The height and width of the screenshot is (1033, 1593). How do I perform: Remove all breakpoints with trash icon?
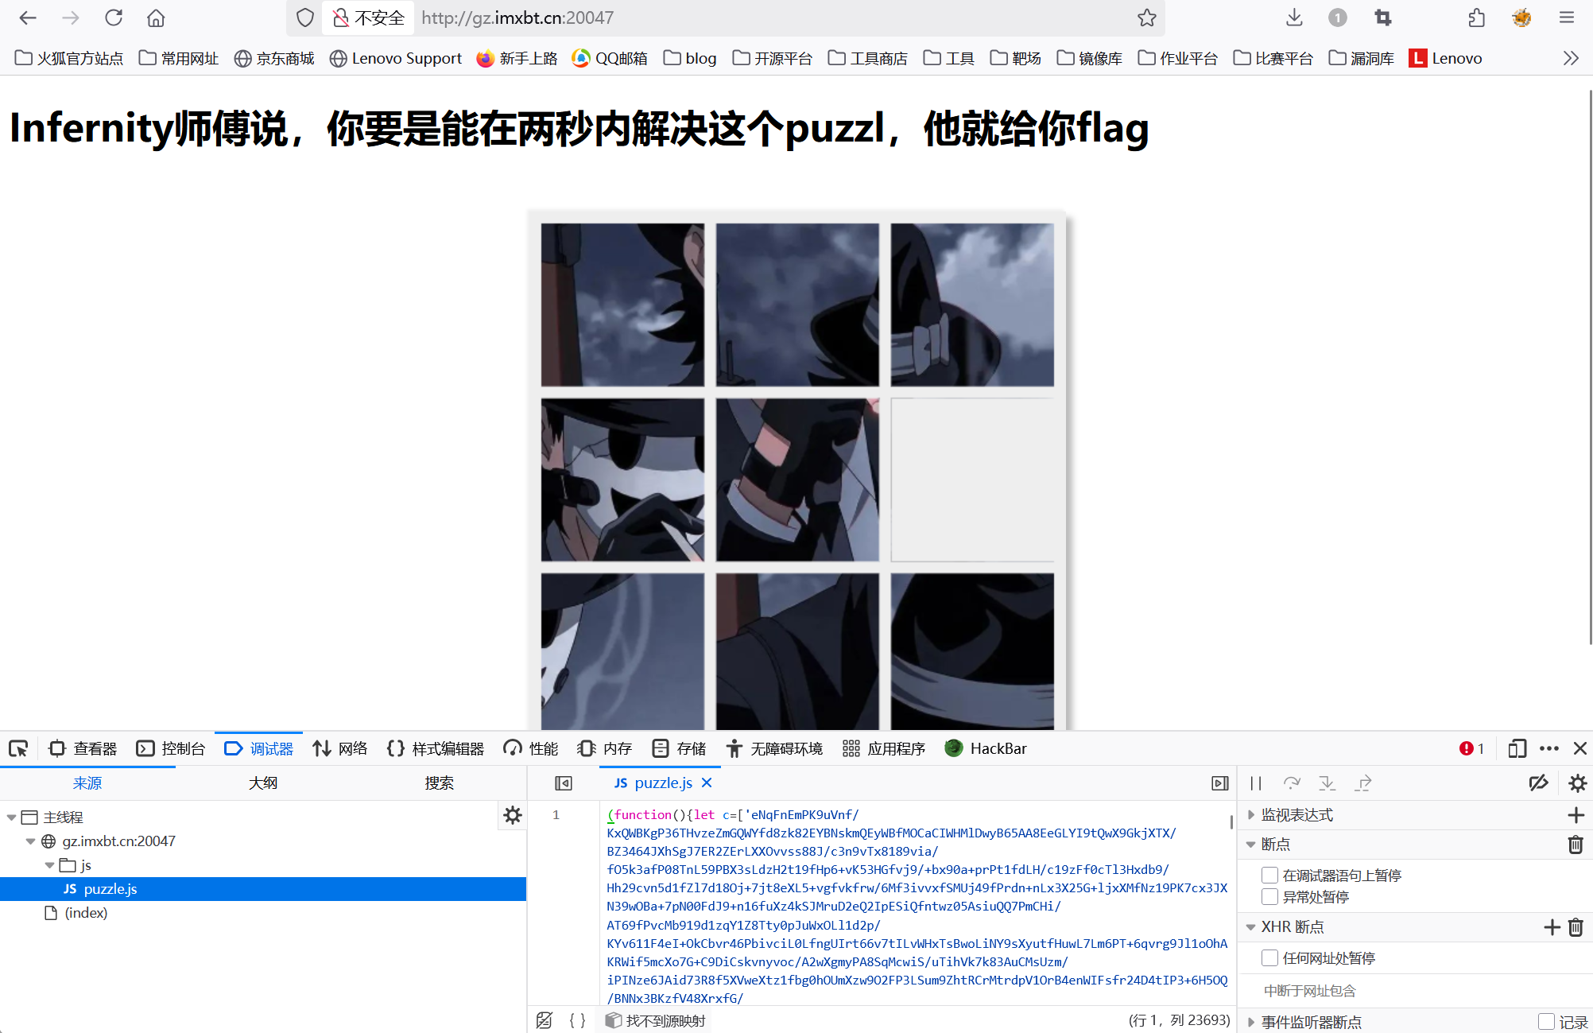coord(1576,845)
